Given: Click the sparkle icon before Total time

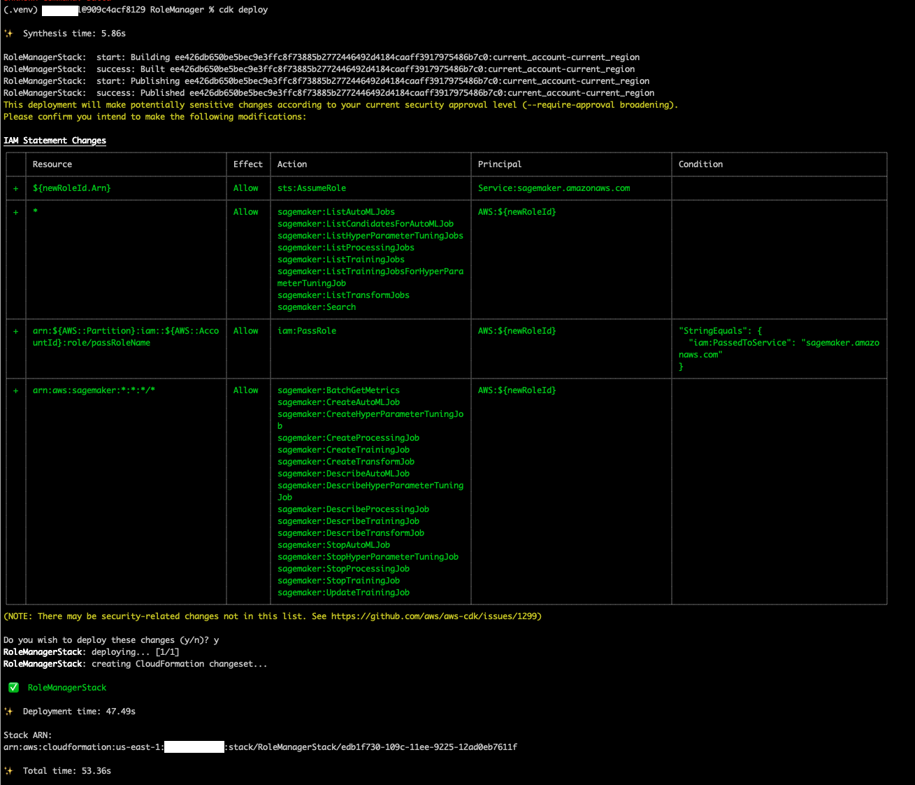Looking at the screenshot, I should point(8,771).
